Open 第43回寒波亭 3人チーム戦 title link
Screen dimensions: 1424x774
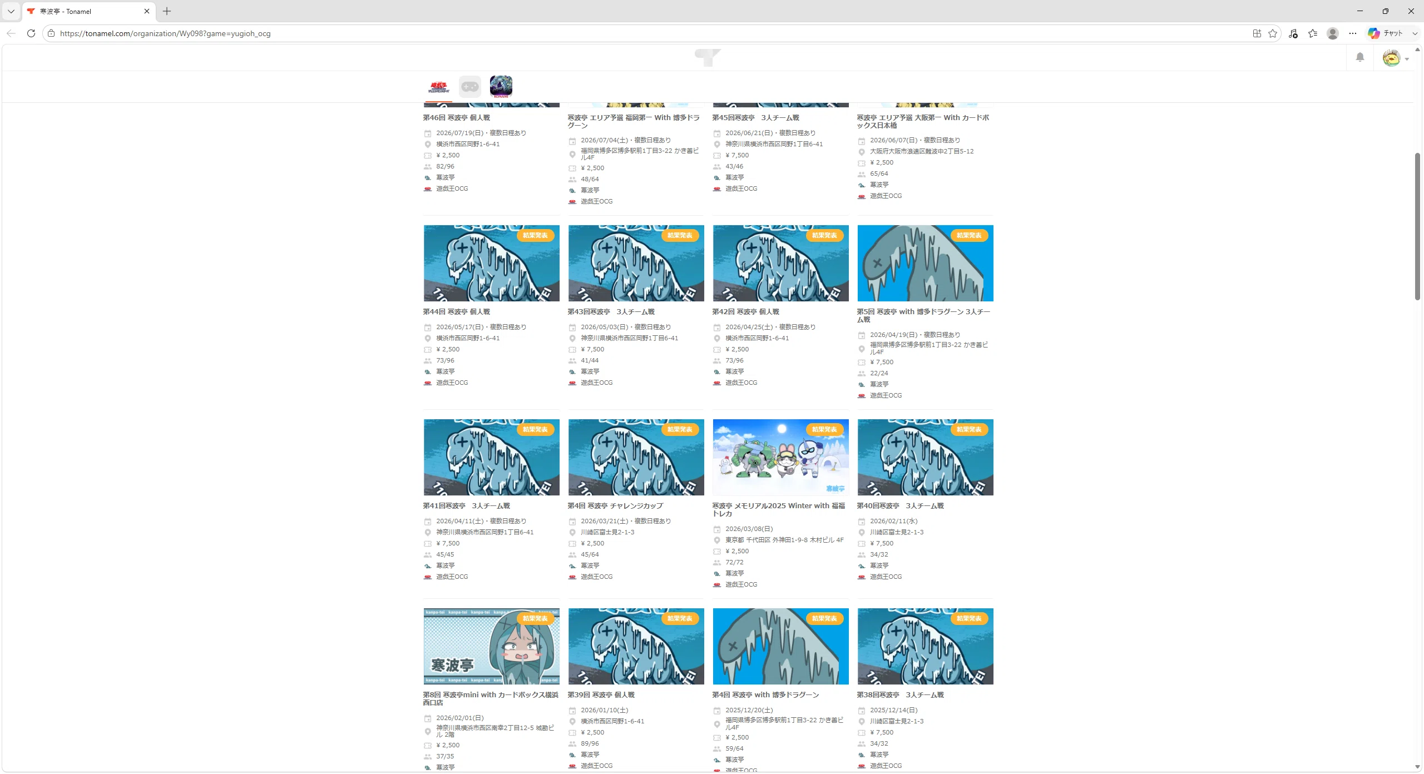611,312
